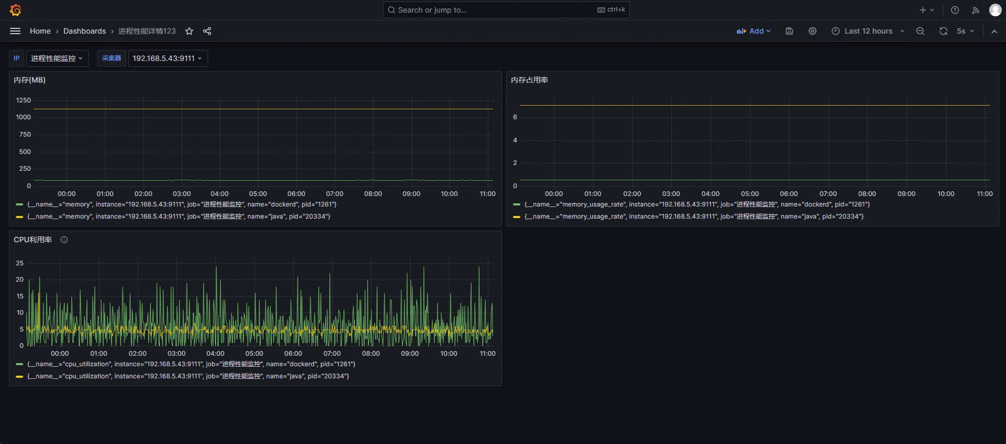Click the plus new-item icon

pyautogui.click(x=922, y=10)
